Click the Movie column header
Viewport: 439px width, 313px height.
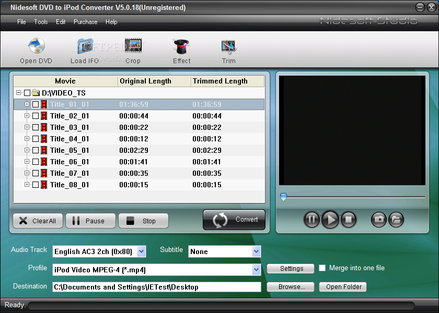tap(66, 81)
